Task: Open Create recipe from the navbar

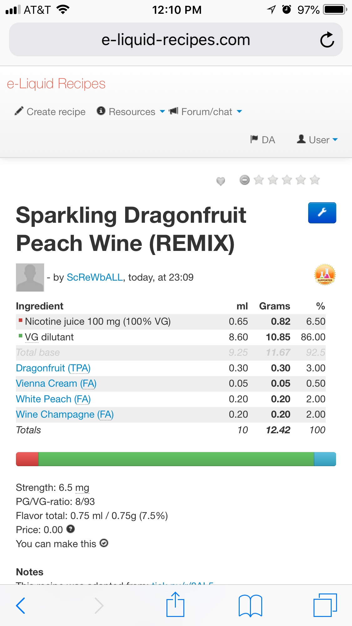Action: (50, 112)
